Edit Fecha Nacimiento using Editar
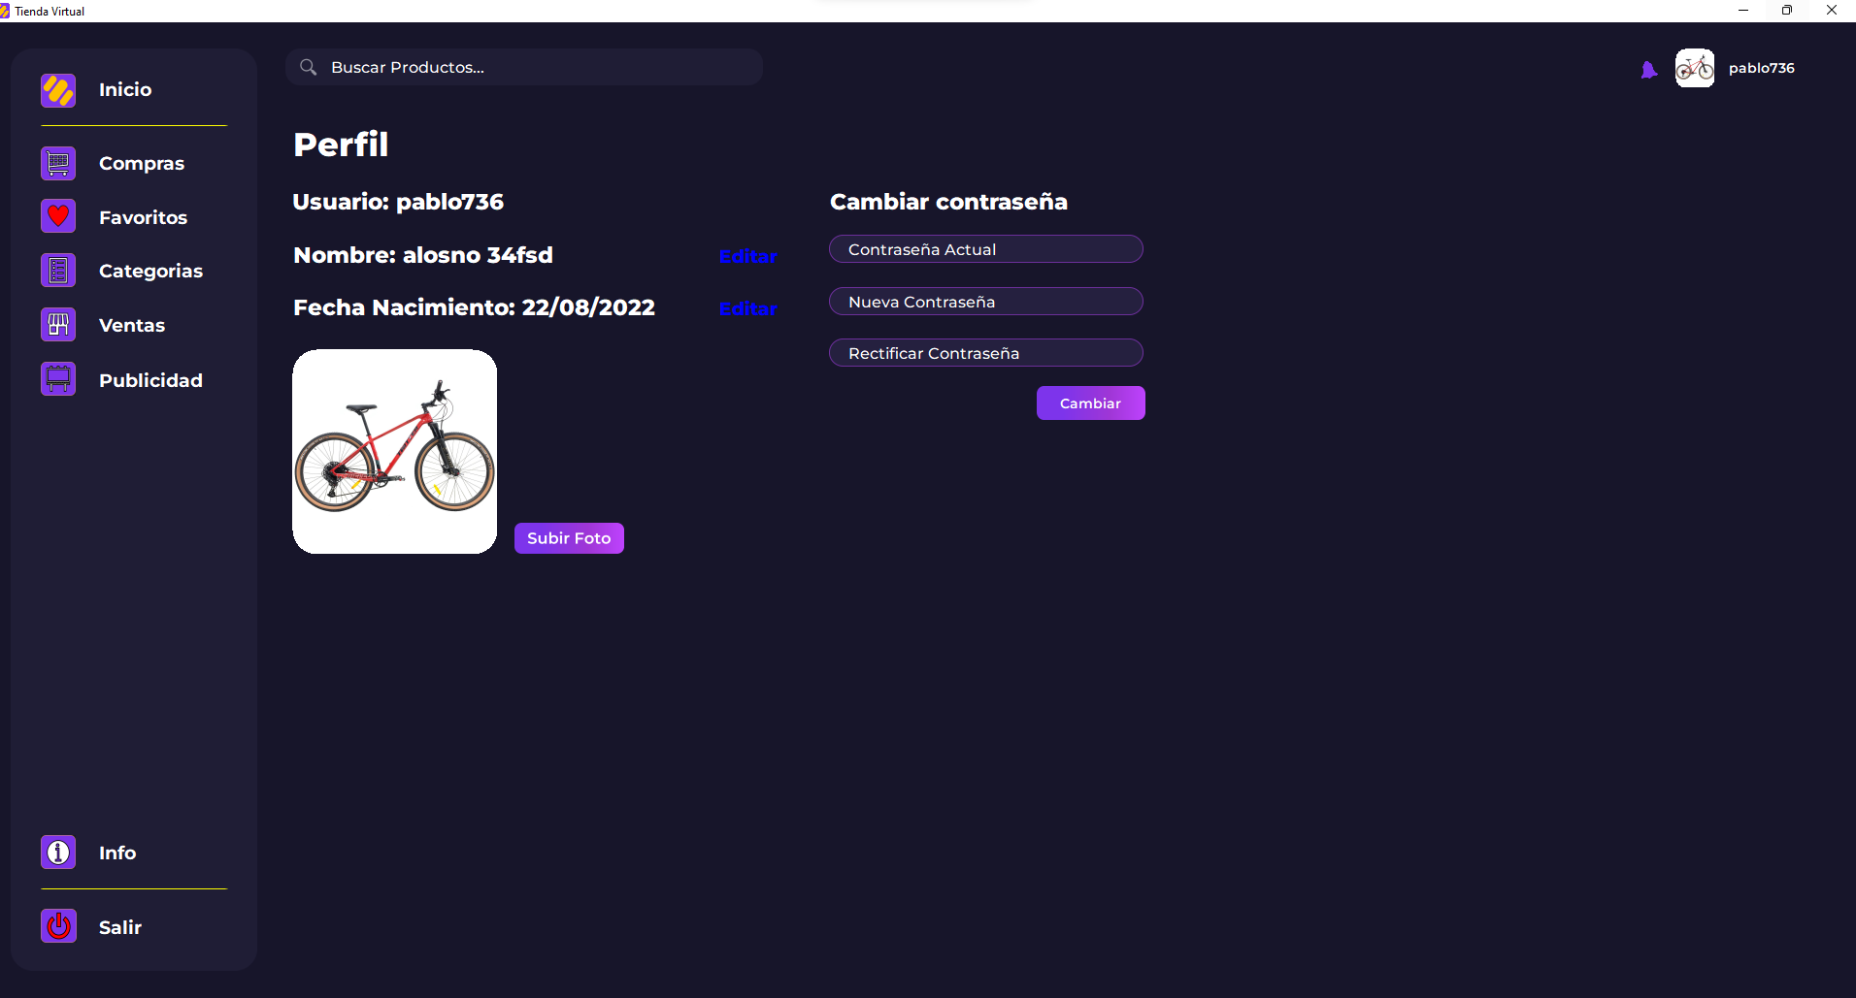Viewport: 1856px width, 998px height. pos(747,308)
